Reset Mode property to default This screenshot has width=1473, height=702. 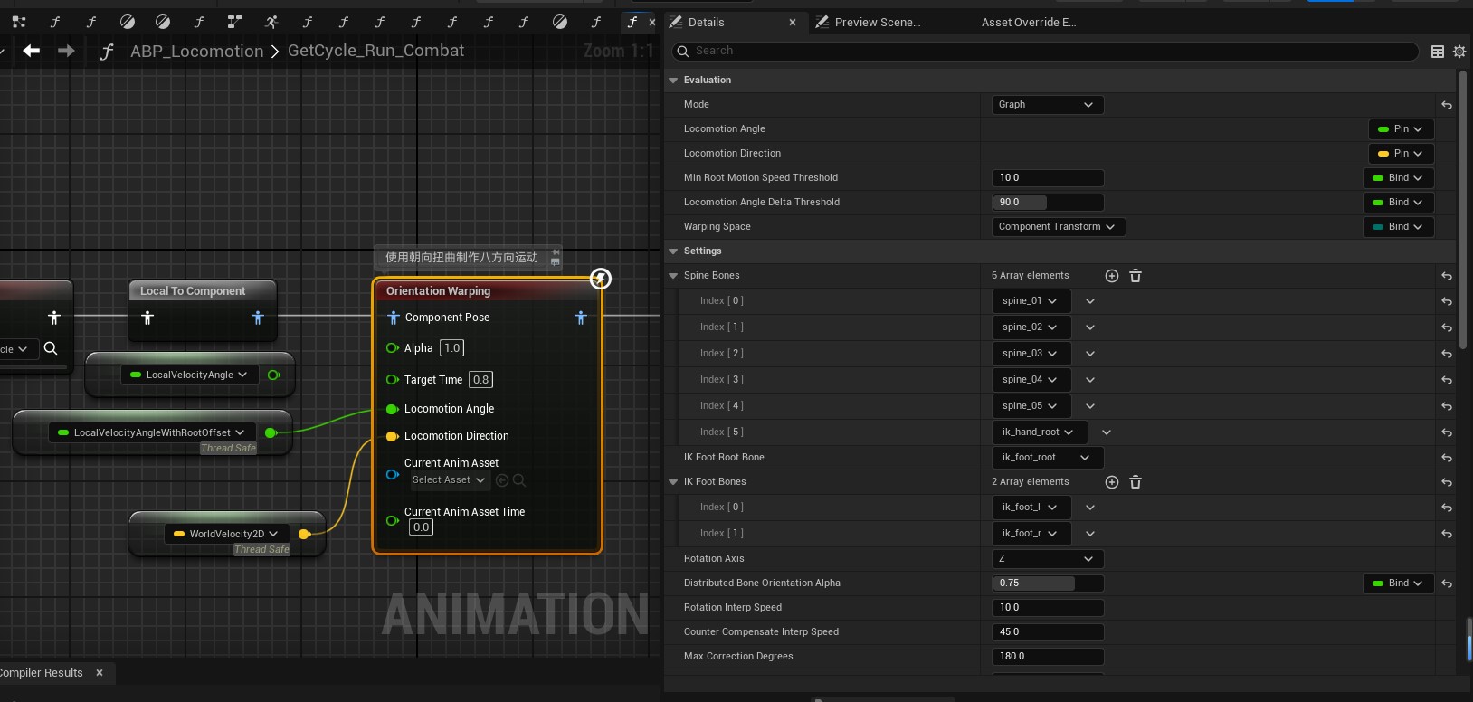pos(1447,105)
